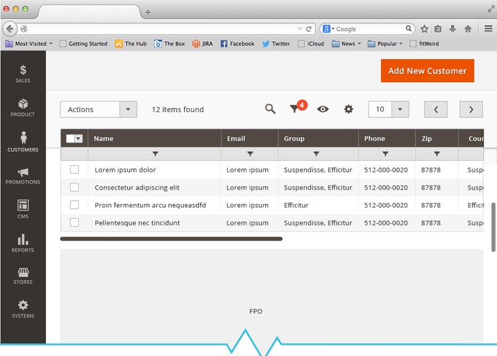Open Reports bar chart icon
This screenshot has height=356, width=497.
tap(23, 242)
